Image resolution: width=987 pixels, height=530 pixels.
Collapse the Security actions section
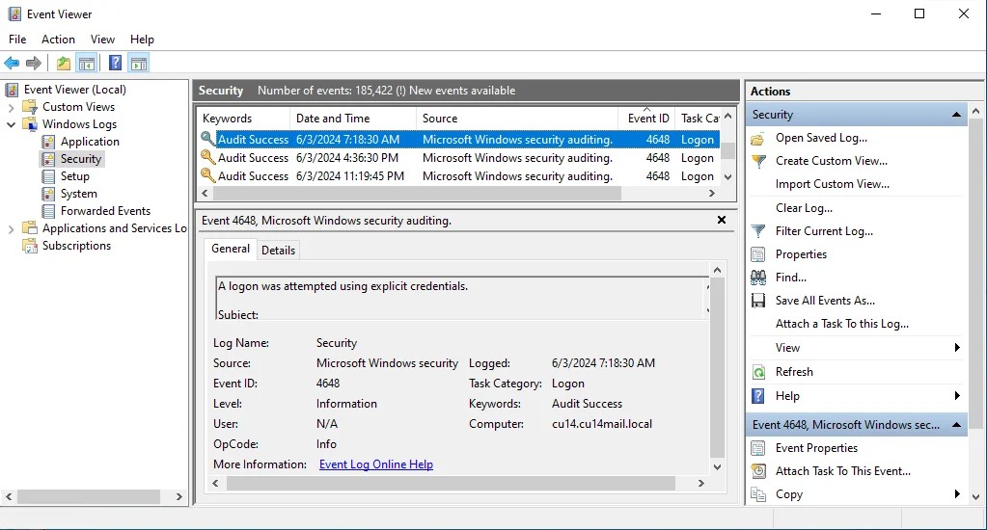pos(956,115)
